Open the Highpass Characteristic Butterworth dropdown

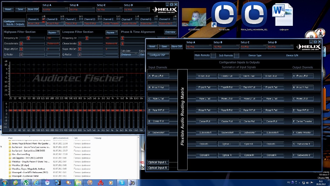pyautogui.click(x=53, y=44)
